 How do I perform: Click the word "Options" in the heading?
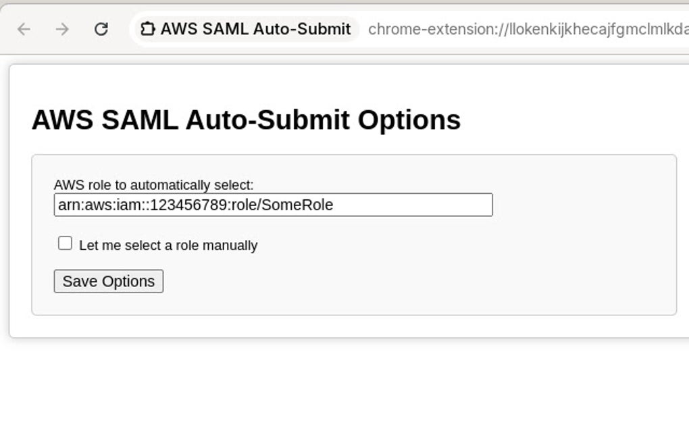click(x=409, y=120)
